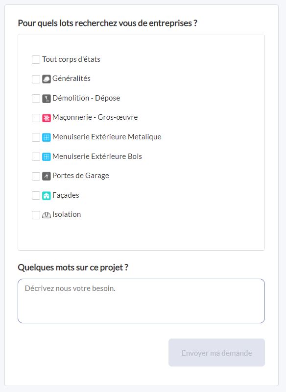Click the Tout corps d'états label
This screenshot has height=392, width=286.
point(71,59)
